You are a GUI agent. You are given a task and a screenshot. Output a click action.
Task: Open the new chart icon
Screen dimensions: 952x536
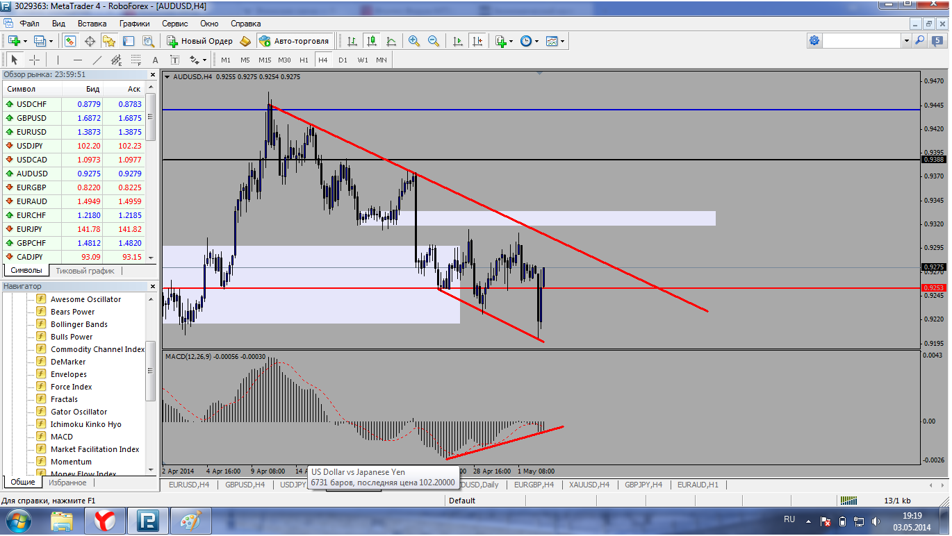(13, 41)
